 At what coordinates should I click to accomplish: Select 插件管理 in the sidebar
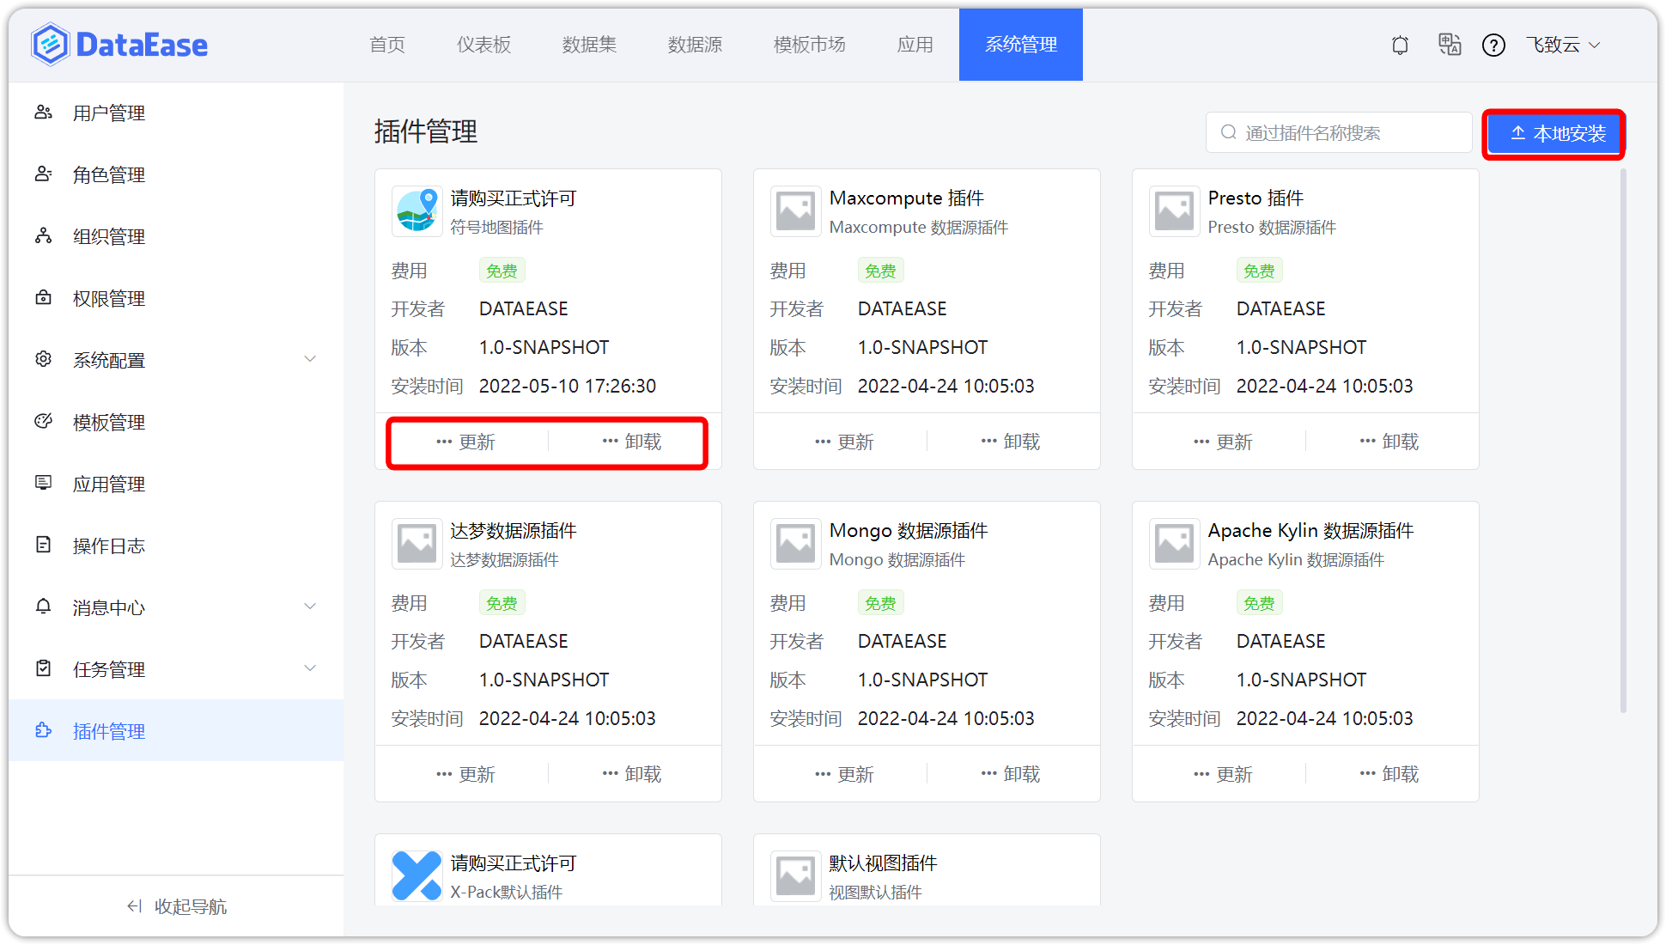[x=176, y=730]
